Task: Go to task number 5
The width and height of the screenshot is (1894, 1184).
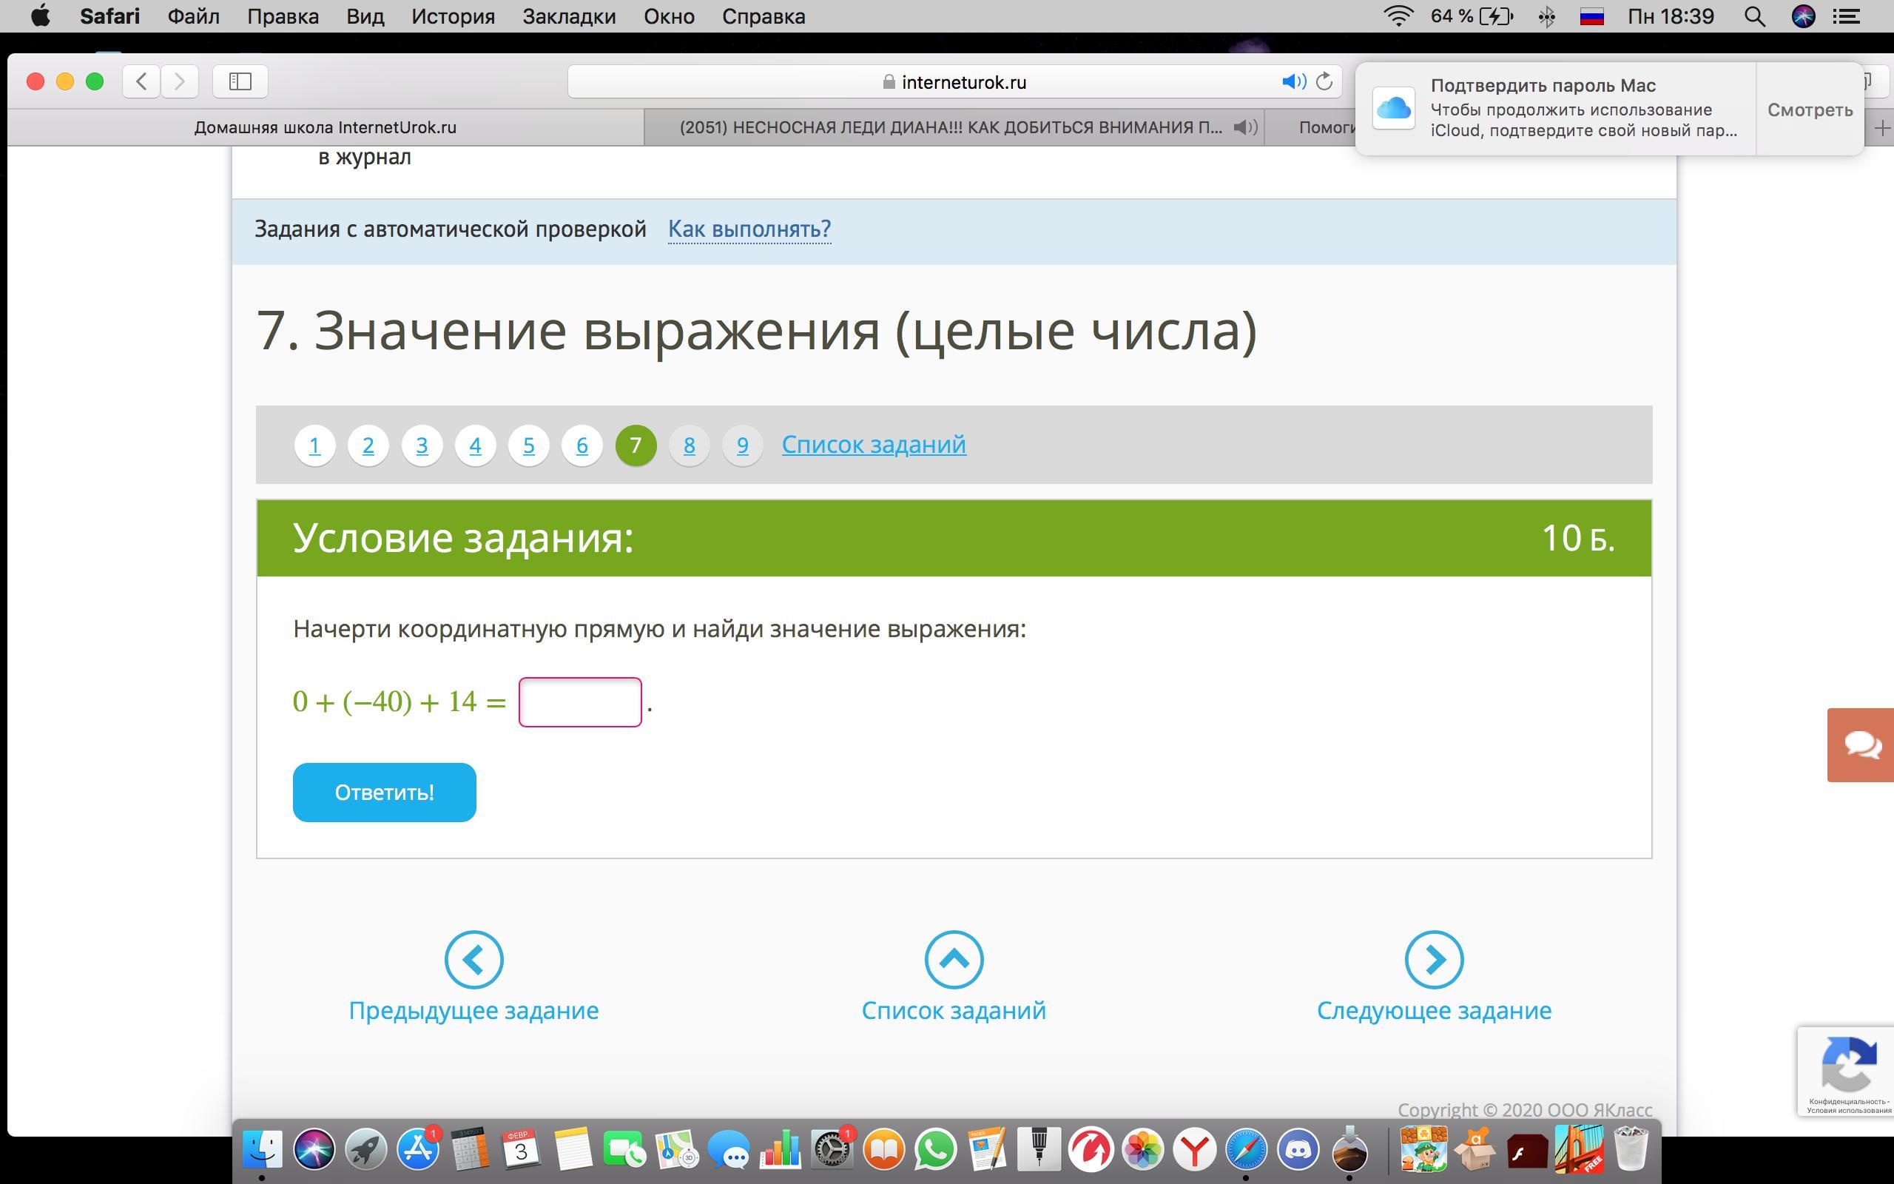Action: [528, 445]
